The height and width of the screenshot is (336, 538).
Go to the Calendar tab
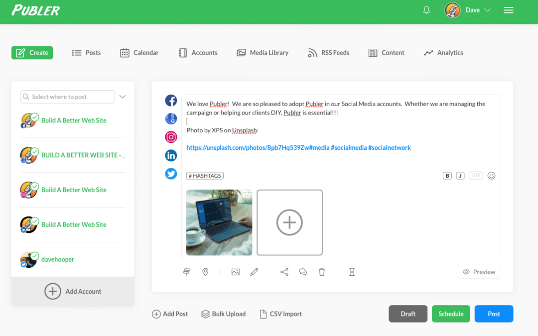[139, 53]
